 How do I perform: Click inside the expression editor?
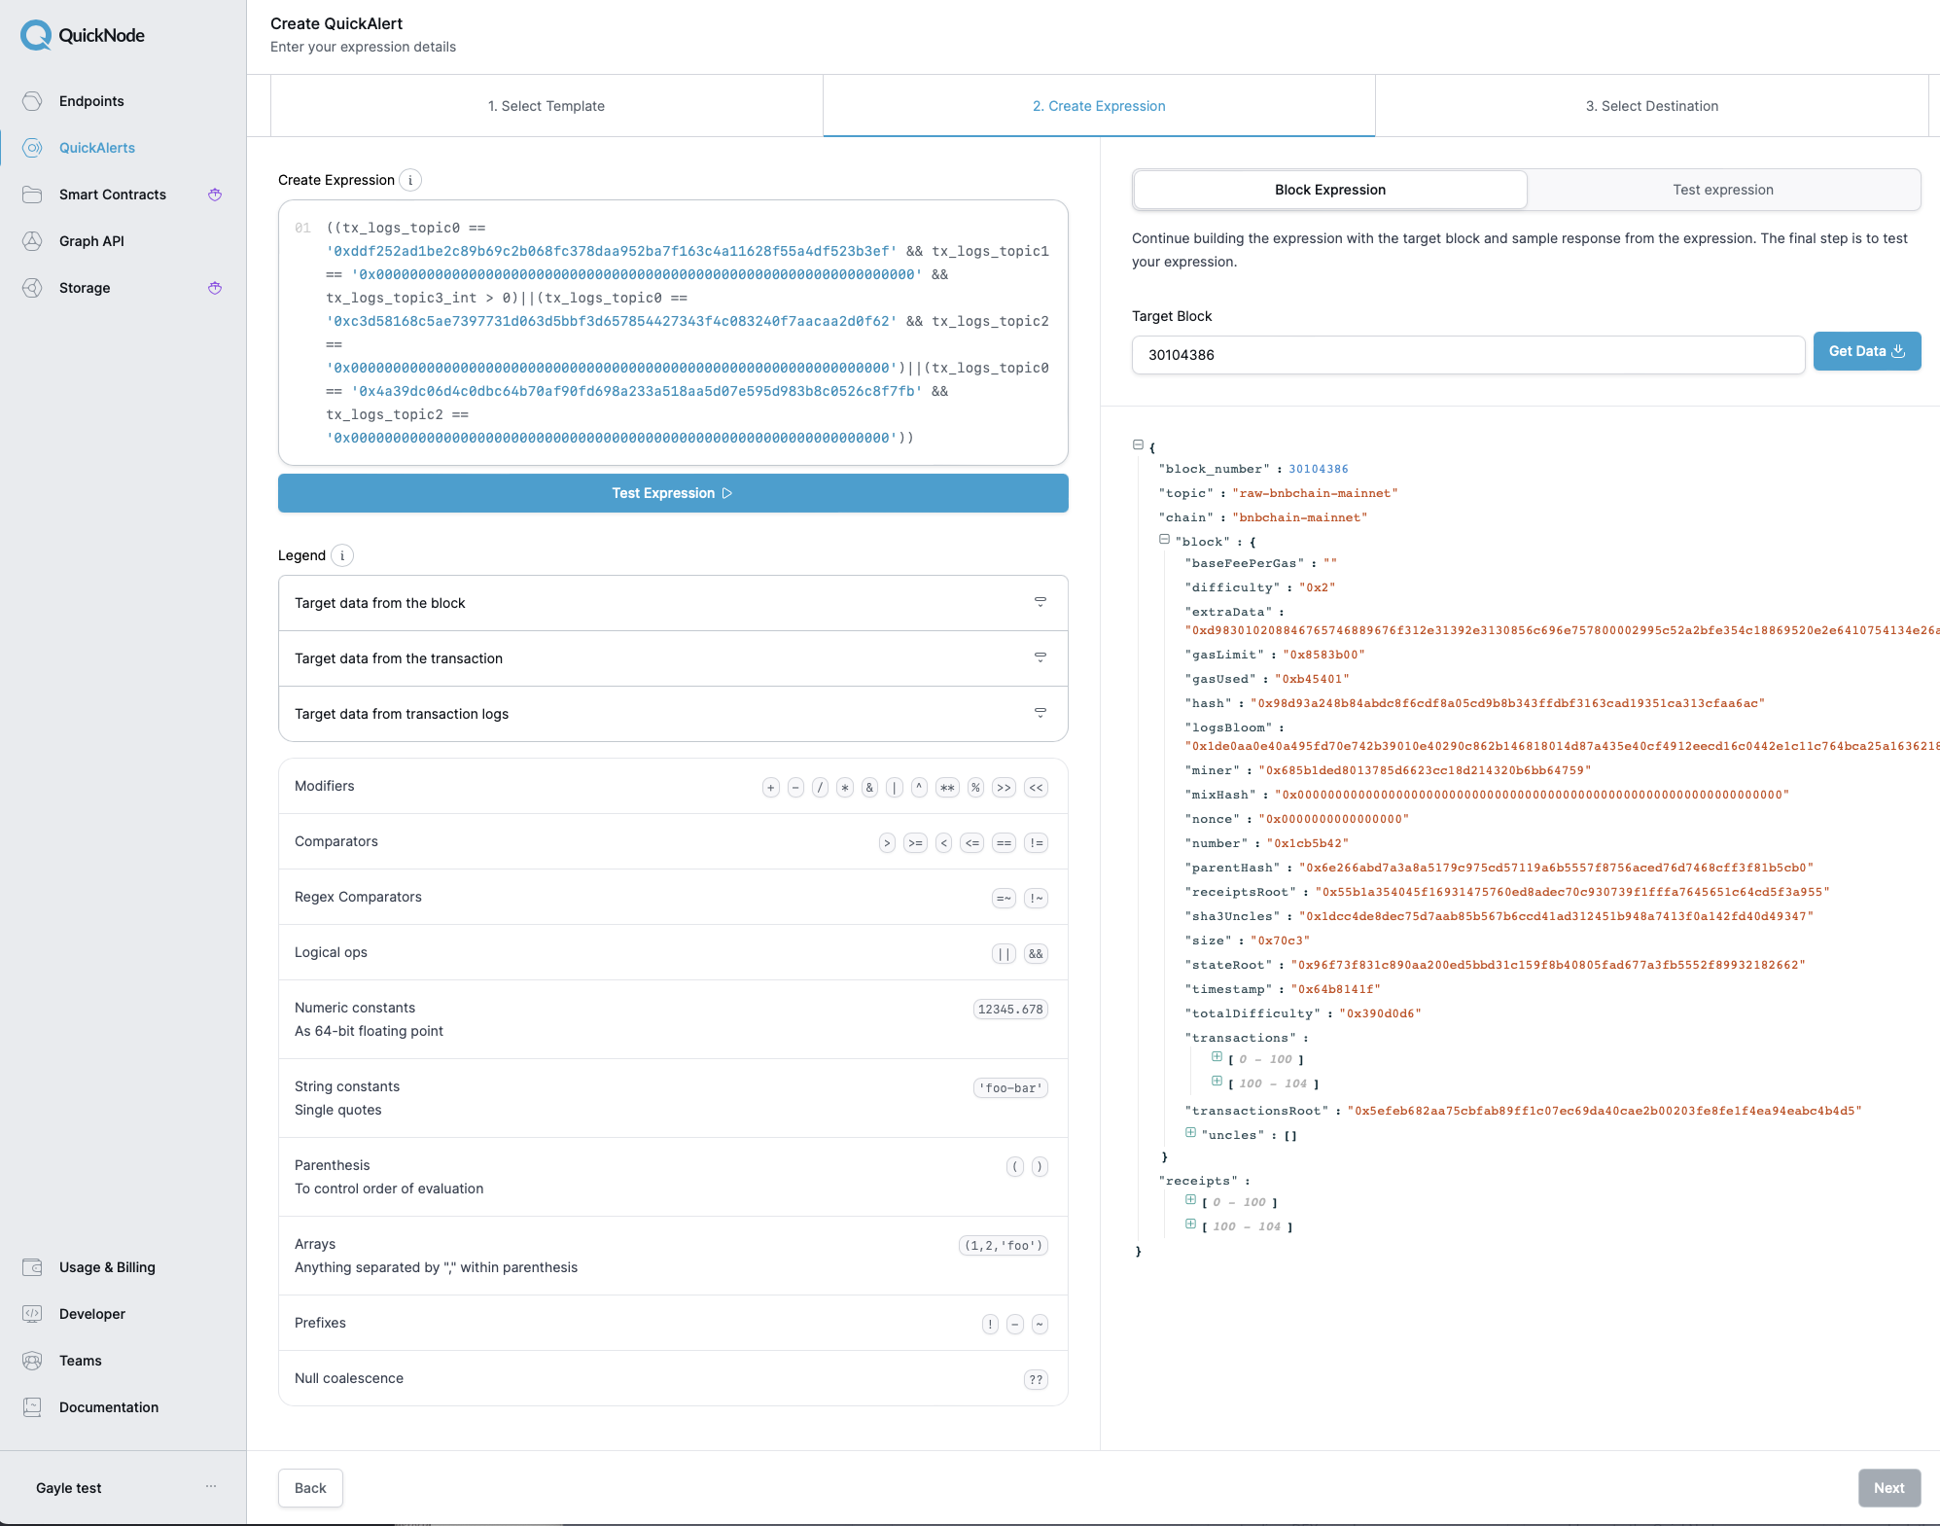(x=673, y=333)
